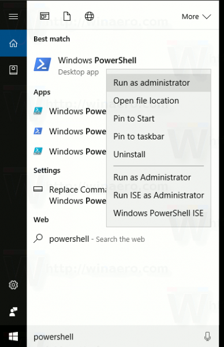Click the Feedback person icon in sidebar
This screenshot has width=224, height=347.
point(13,312)
